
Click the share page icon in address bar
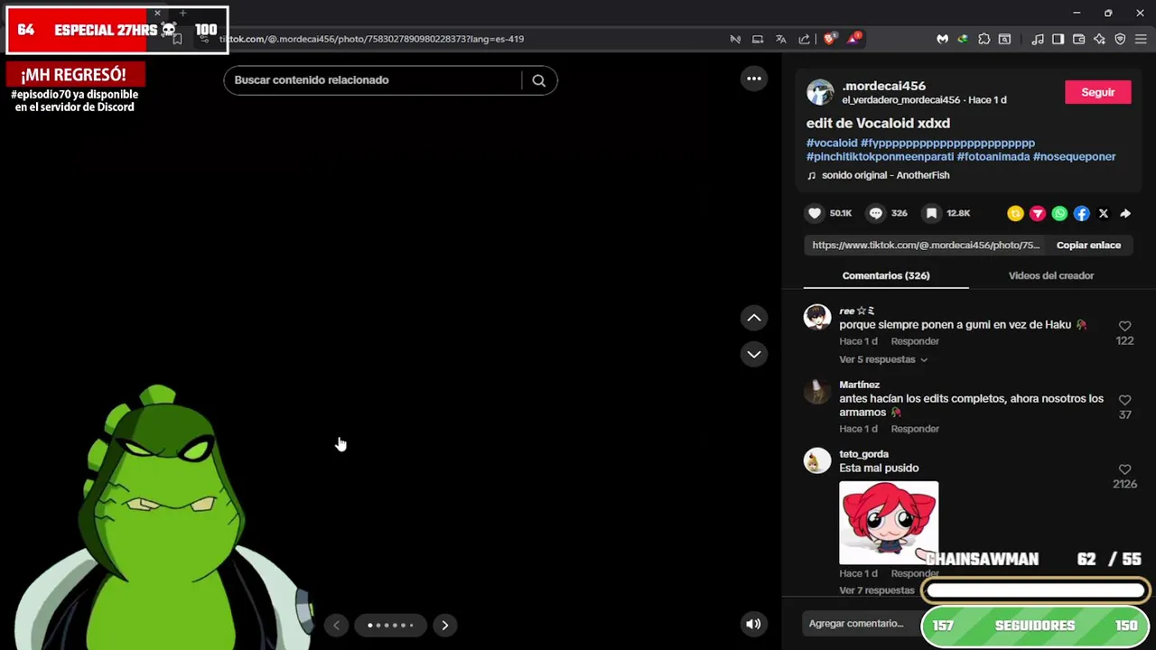coord(804,39)
